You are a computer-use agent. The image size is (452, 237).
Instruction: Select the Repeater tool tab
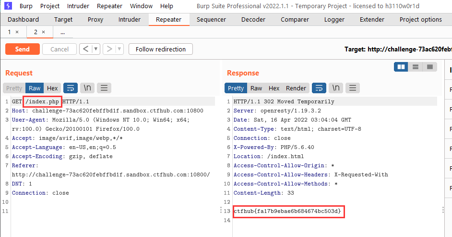click(168, 19)
